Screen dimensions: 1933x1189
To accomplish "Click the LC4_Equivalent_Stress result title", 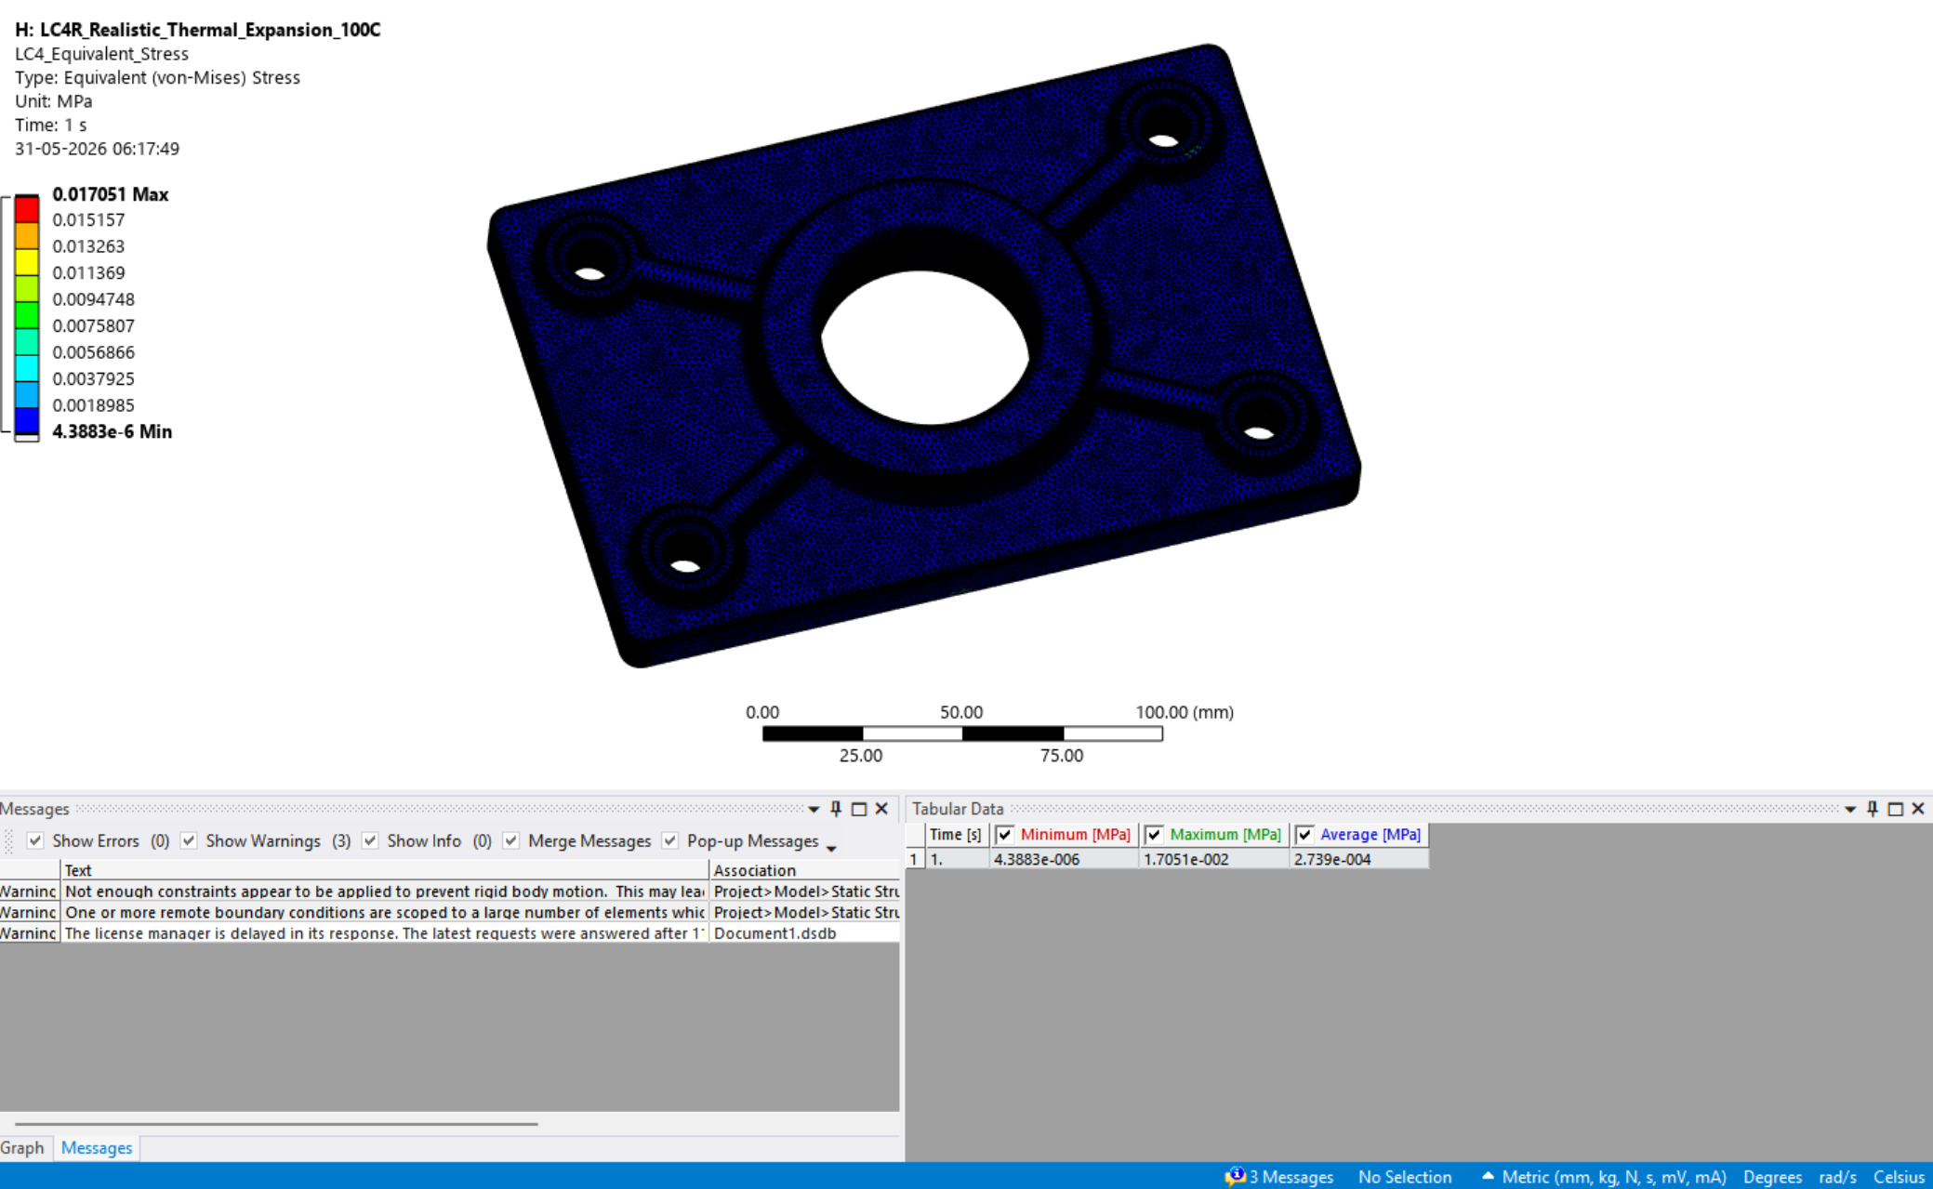I will [x=101, y=54].
